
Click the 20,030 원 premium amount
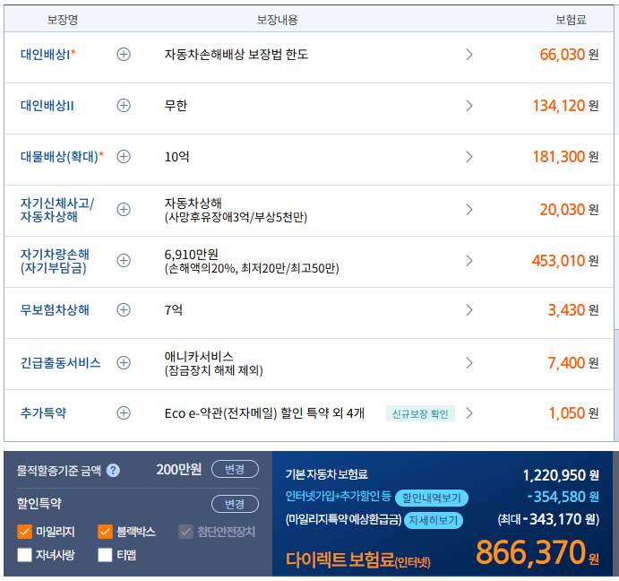(569, 210)
